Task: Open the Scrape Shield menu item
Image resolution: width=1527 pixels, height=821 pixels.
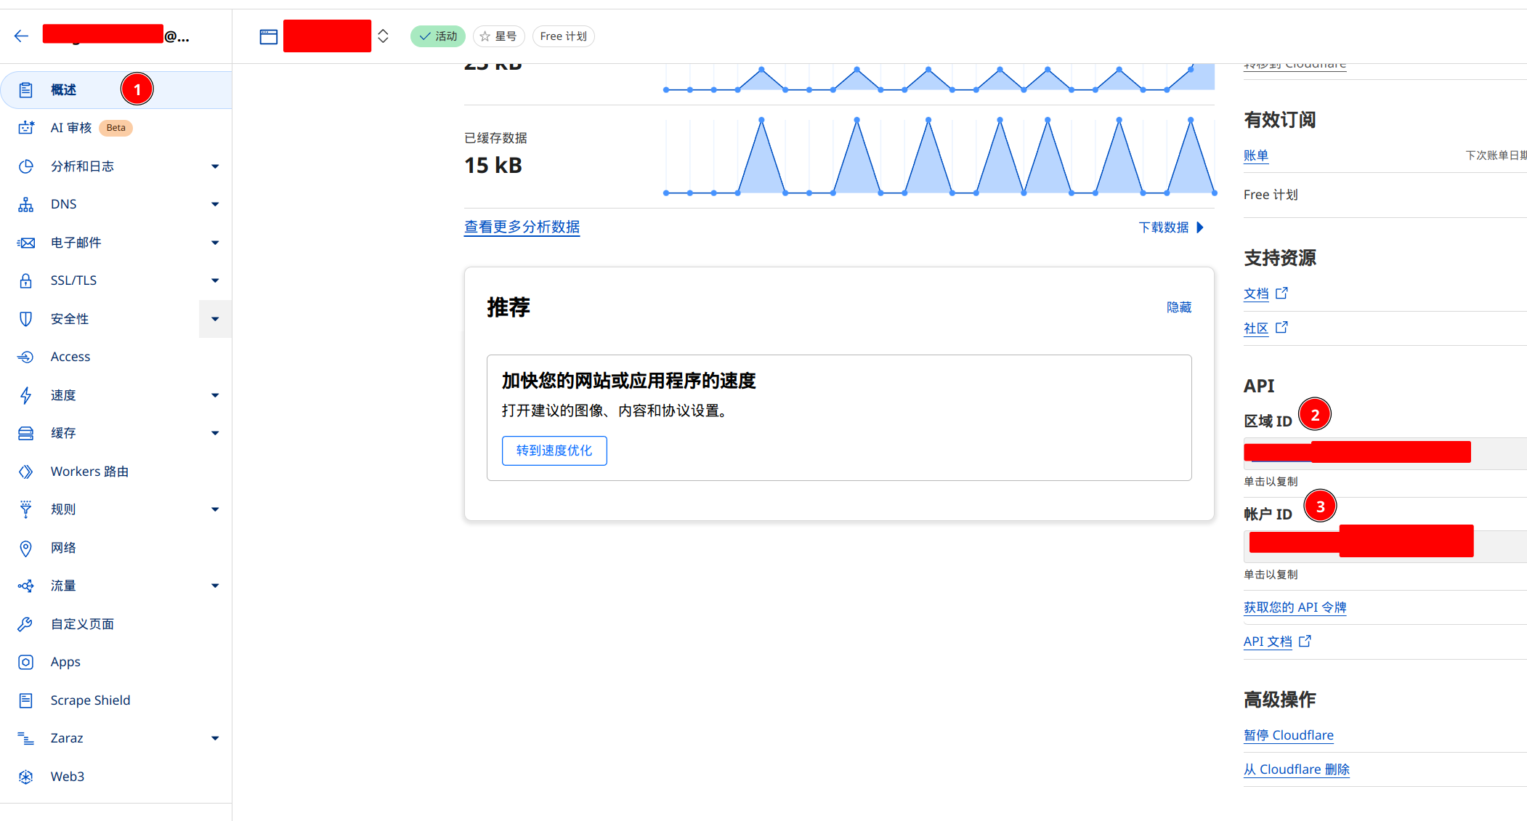Action: pyautogui.click(x=90, y=700)
